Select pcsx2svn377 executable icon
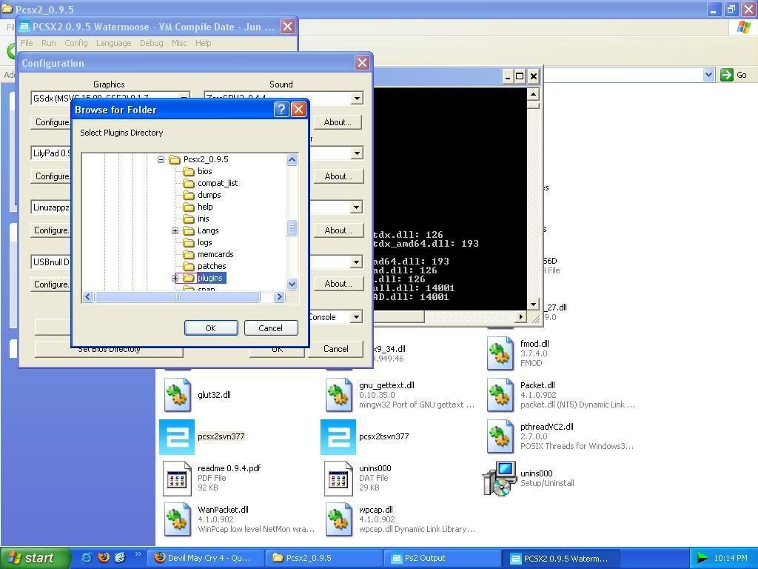 coord(177,437)
